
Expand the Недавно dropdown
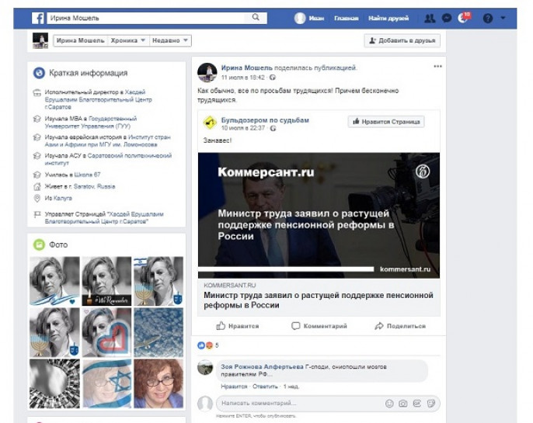170,40
